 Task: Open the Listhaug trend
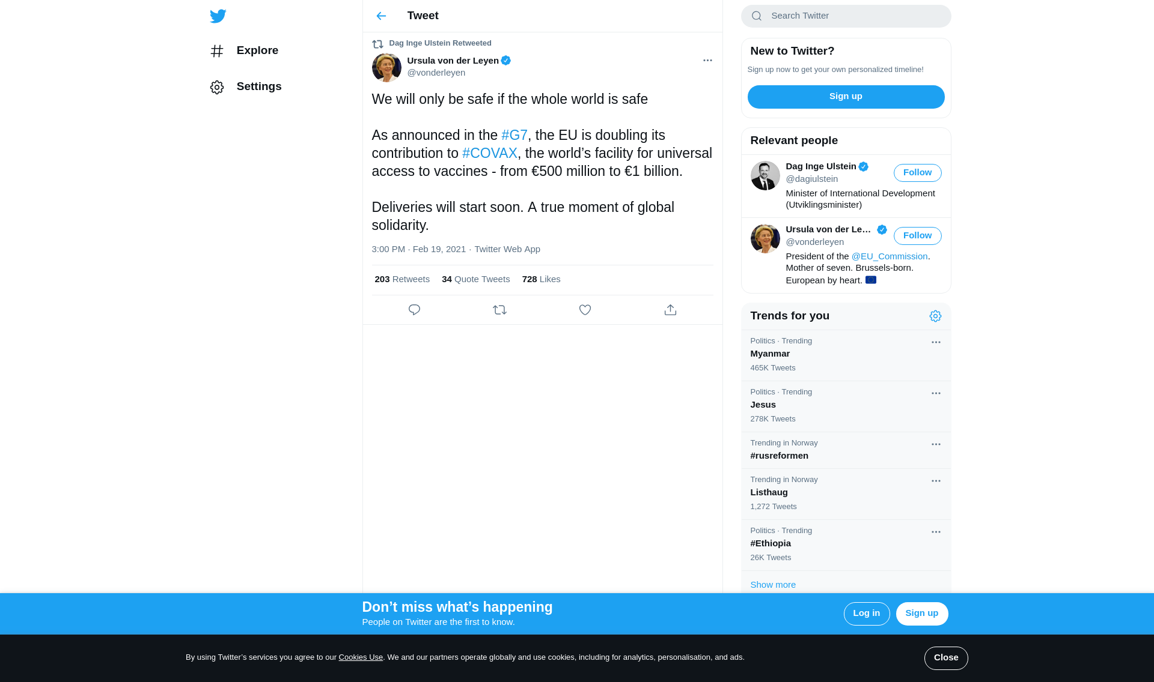pyautogui.click(x=846, y=494)
